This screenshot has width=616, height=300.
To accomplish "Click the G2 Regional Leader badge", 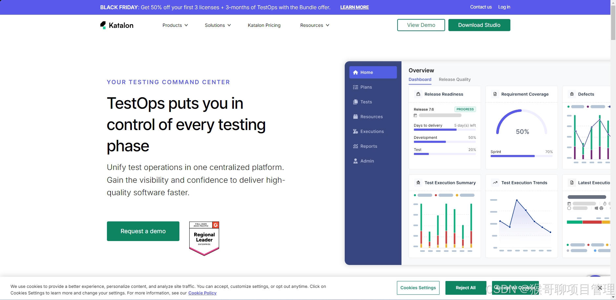I will 204,238.
